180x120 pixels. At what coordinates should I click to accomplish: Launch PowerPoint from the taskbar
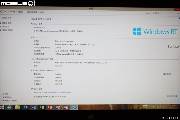pos(50,107)
